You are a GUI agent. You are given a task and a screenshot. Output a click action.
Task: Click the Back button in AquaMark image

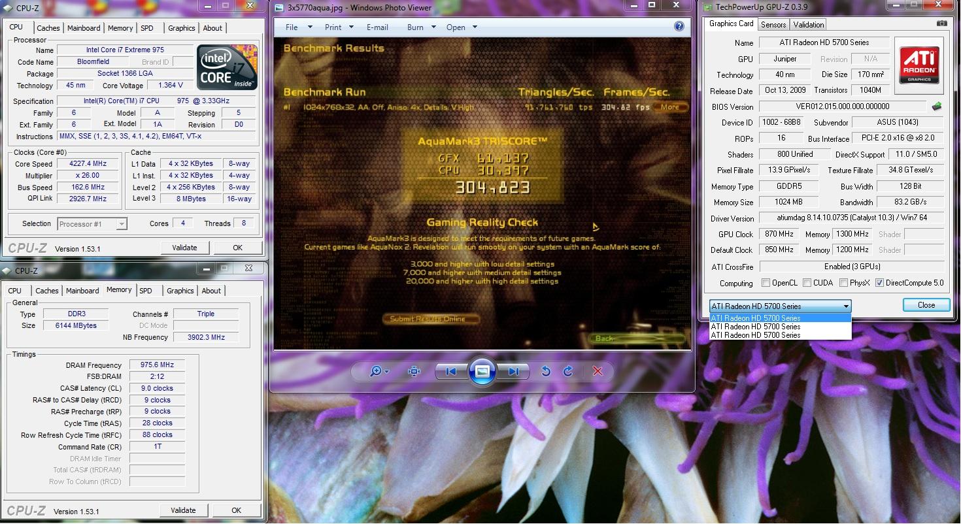point(637,338)
